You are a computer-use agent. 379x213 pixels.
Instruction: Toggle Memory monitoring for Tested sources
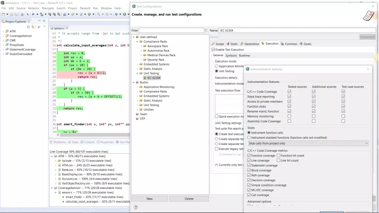click(x=289, y=116)
